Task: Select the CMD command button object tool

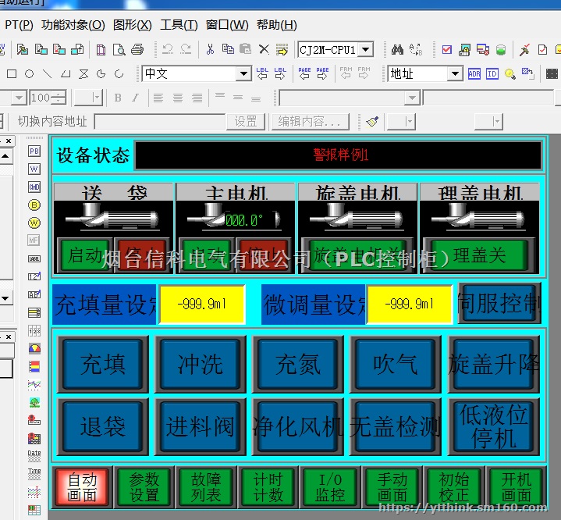Action: [x=34, y=187]
